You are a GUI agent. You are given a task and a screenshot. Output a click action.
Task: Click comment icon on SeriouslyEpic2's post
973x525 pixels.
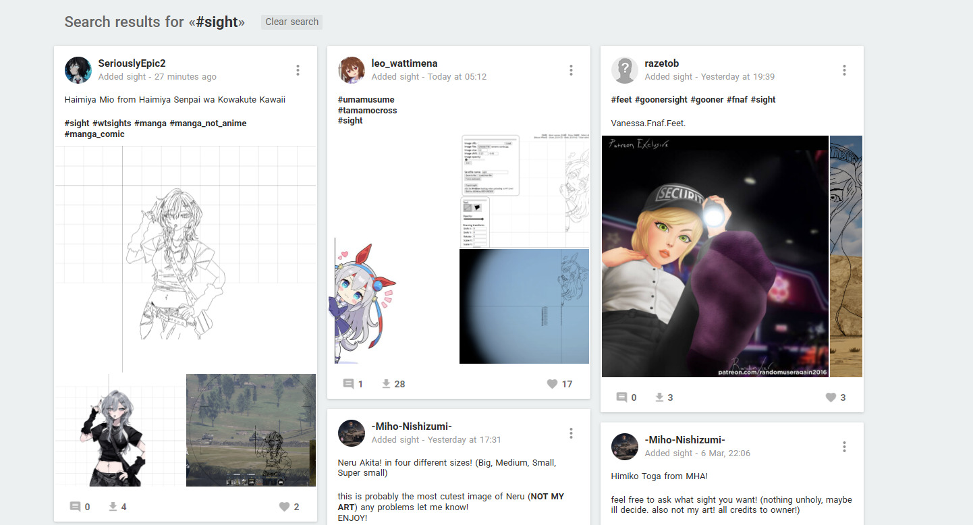coord(75,507)
